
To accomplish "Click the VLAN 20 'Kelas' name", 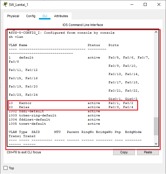I will [x=24, y=107].
